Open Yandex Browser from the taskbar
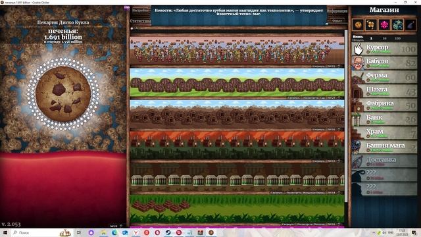The width and height of the screenshot is (421, 237). pos(136,232)
